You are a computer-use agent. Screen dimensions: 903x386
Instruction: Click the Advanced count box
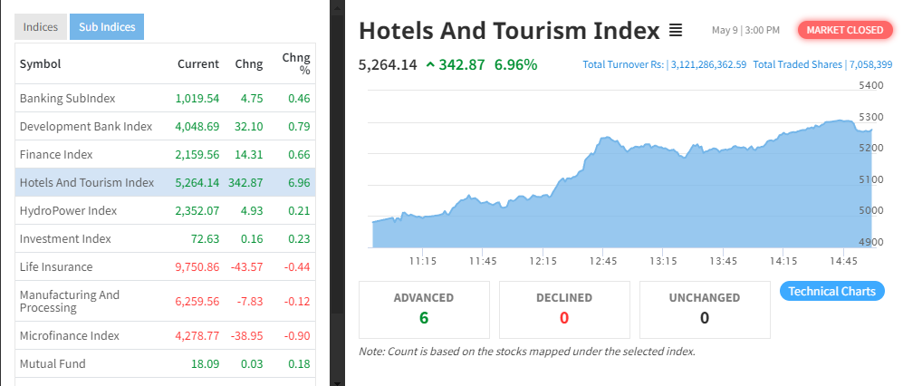(424, 308)
